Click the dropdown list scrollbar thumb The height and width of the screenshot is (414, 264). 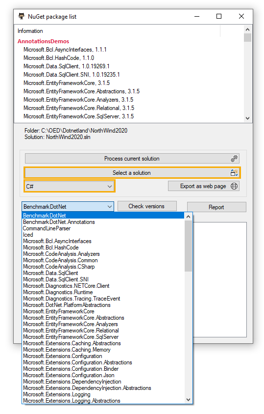coord(188,246)
